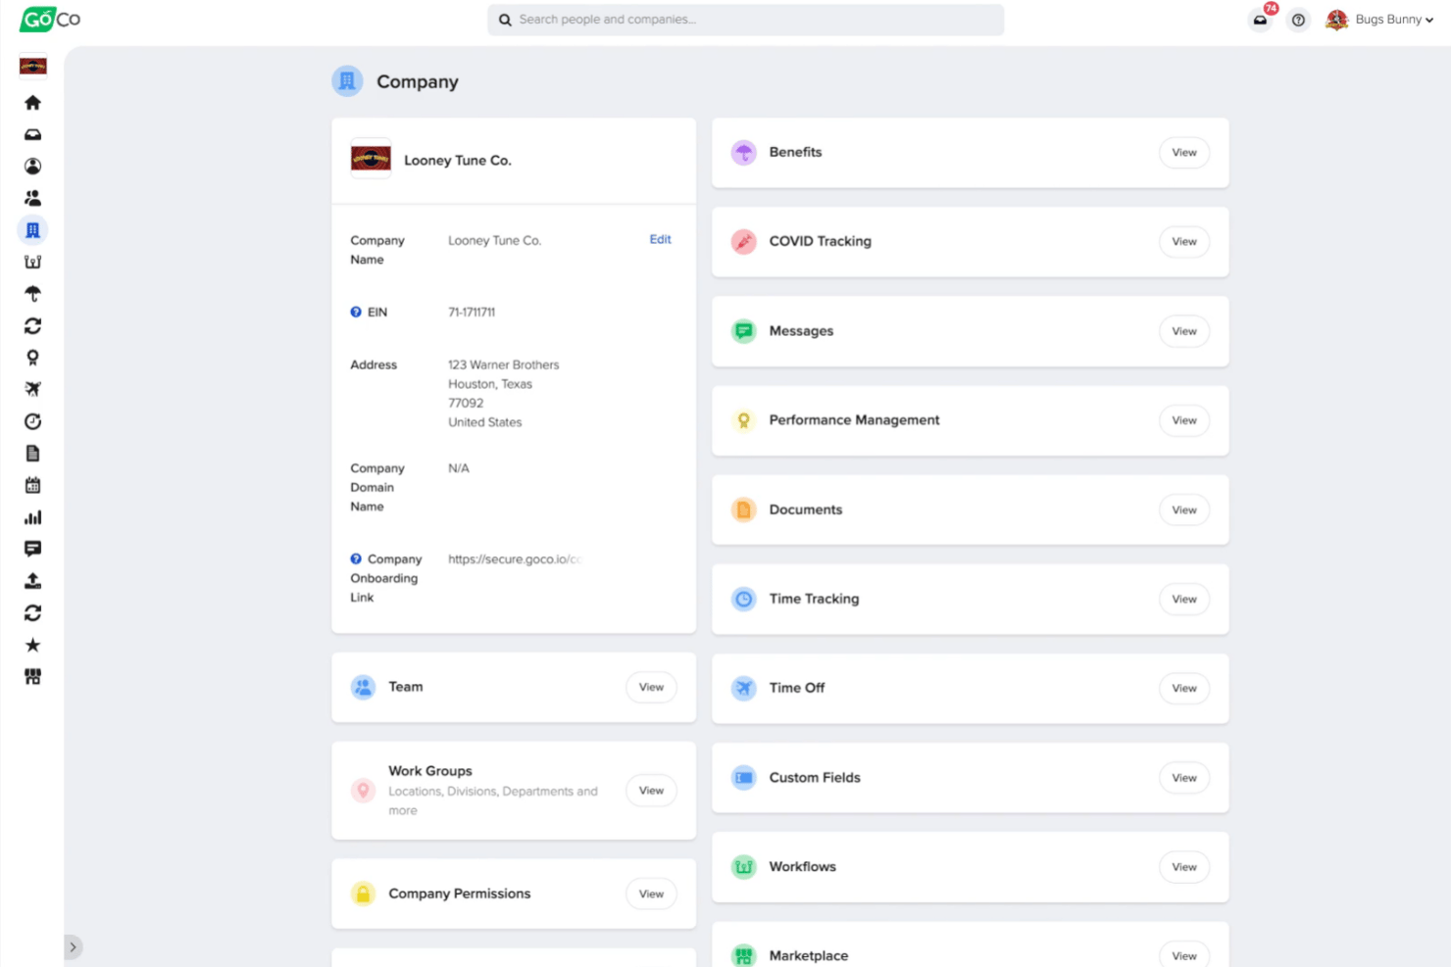
Task: Open the reports bar chart sidebar icon
Action: click(32, 517)
